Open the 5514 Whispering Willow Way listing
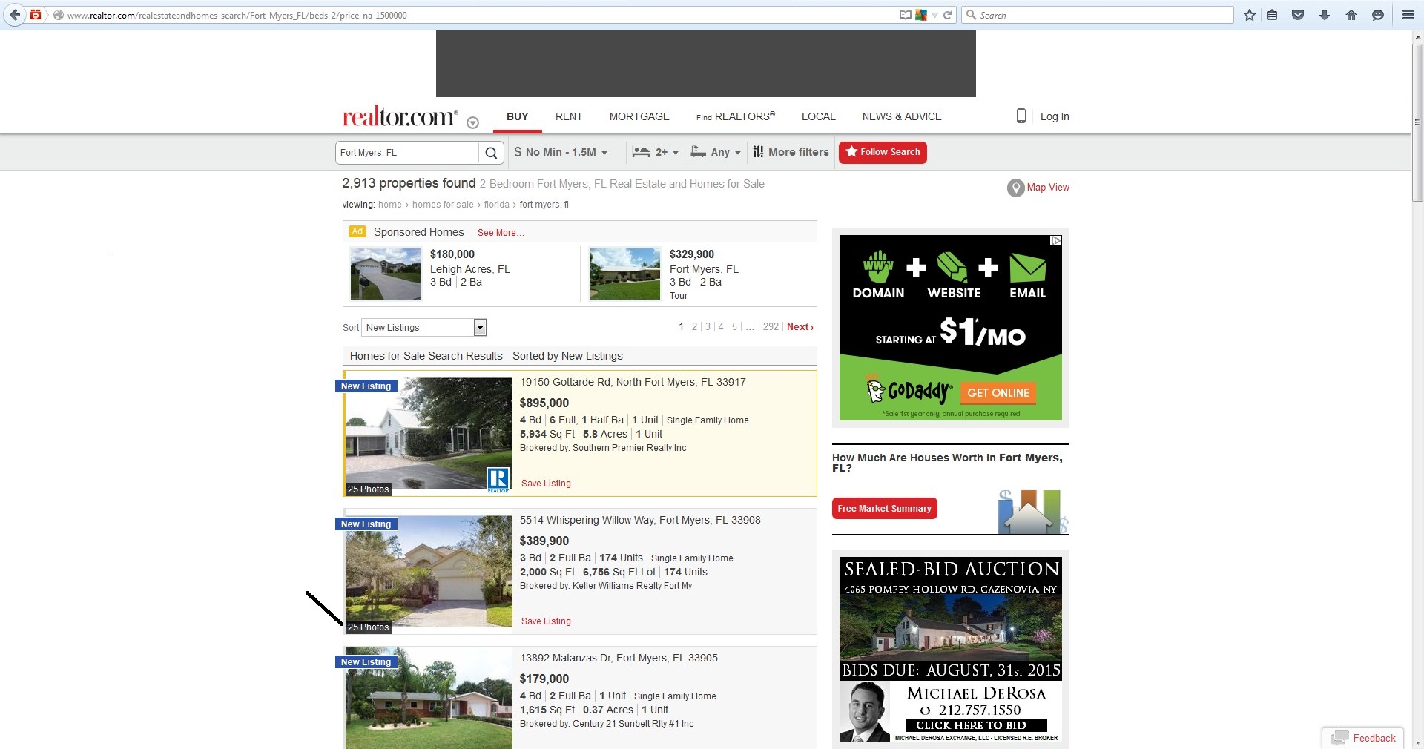This screenshot has width=1424, height=749. tap(640, 521)
